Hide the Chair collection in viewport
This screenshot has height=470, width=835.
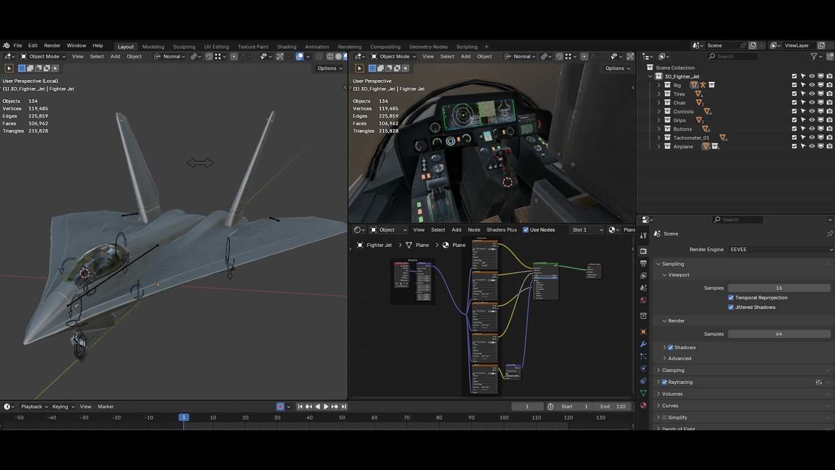pyautogui.click(x=812, y=102)
